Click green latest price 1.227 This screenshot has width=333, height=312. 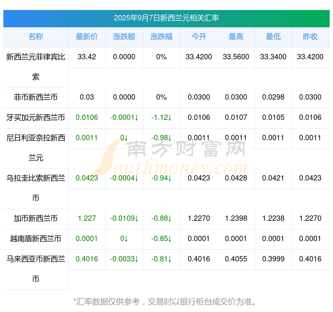[x=87, y=218]
